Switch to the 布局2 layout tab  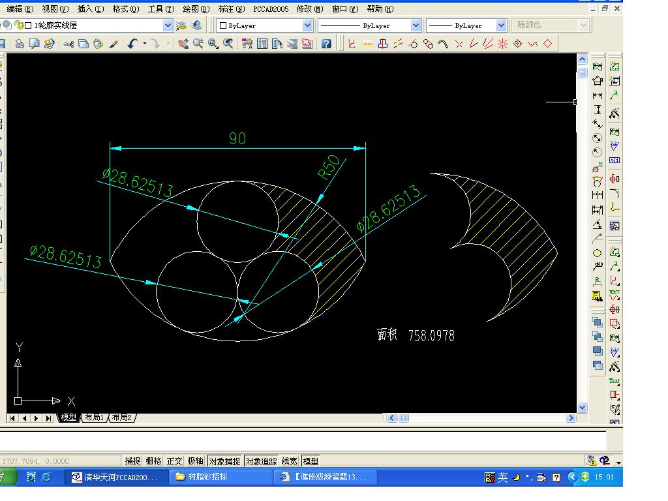(122, 417)
